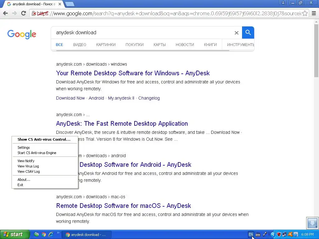This screenshot has width=319, height=239.
Task: Expand the quick launch overflow chevron
Action: tap(58, 233)
